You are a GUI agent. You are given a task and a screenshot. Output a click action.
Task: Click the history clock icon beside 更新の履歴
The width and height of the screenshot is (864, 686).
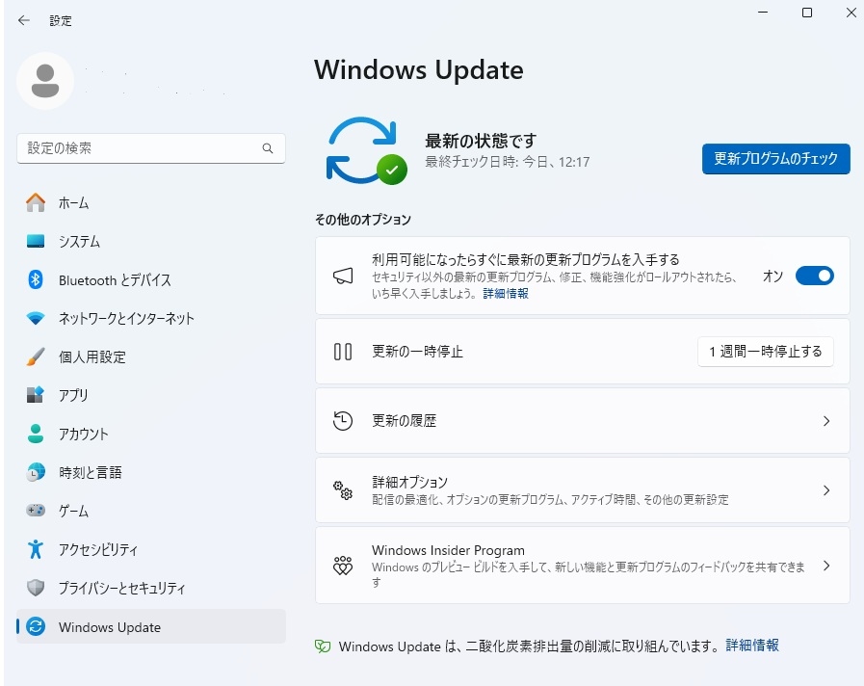coord(343,421)
